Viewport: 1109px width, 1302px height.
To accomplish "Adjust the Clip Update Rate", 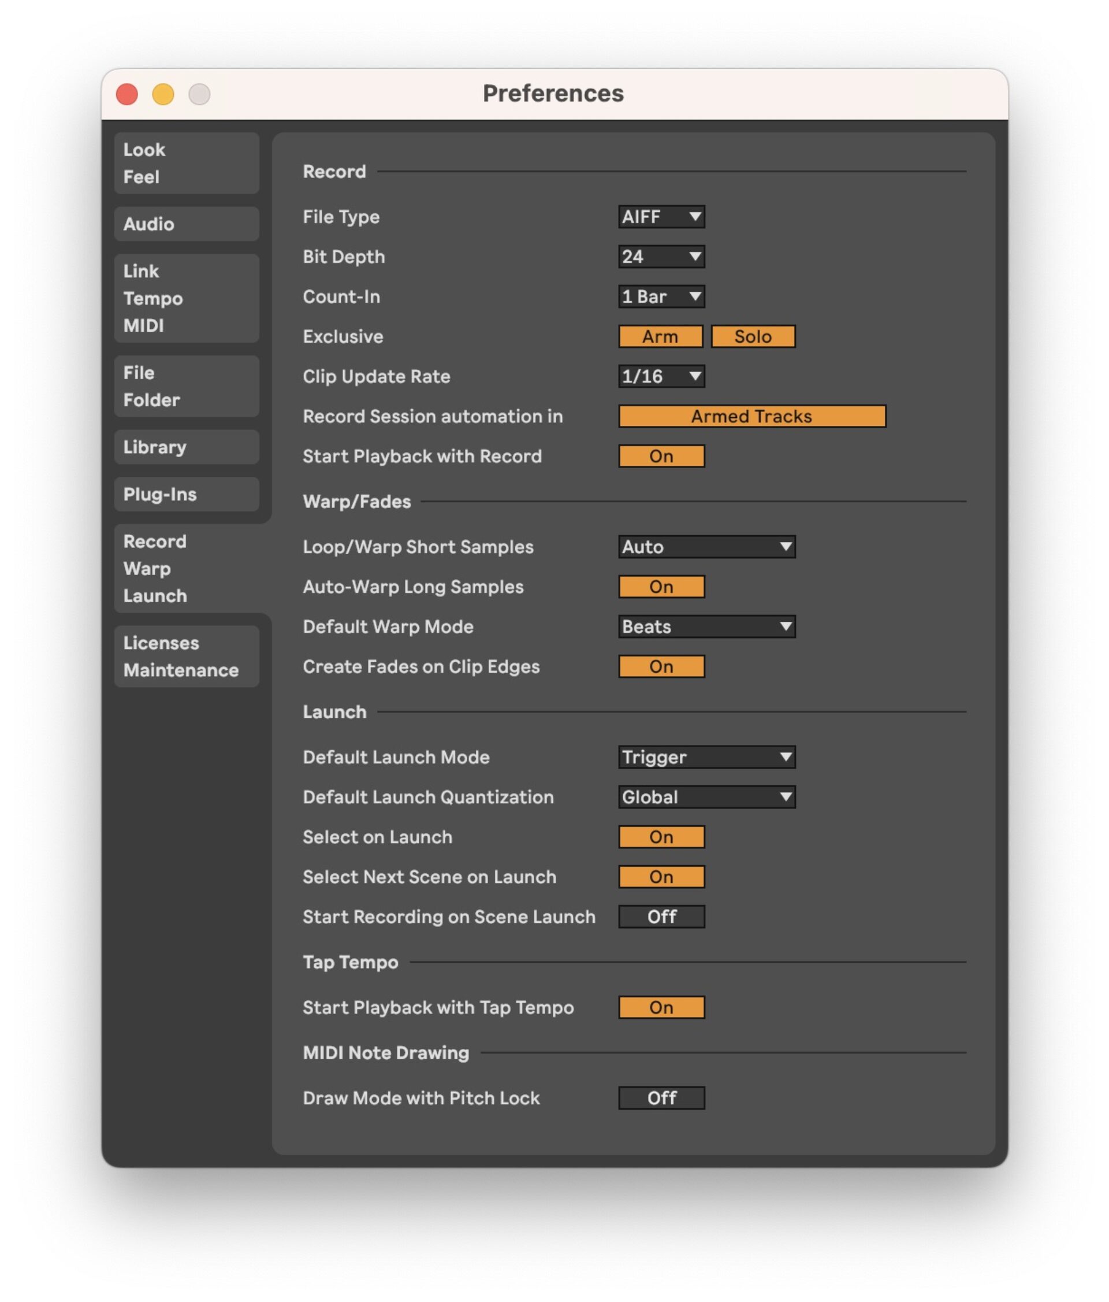I will click(x=661, y=376).
